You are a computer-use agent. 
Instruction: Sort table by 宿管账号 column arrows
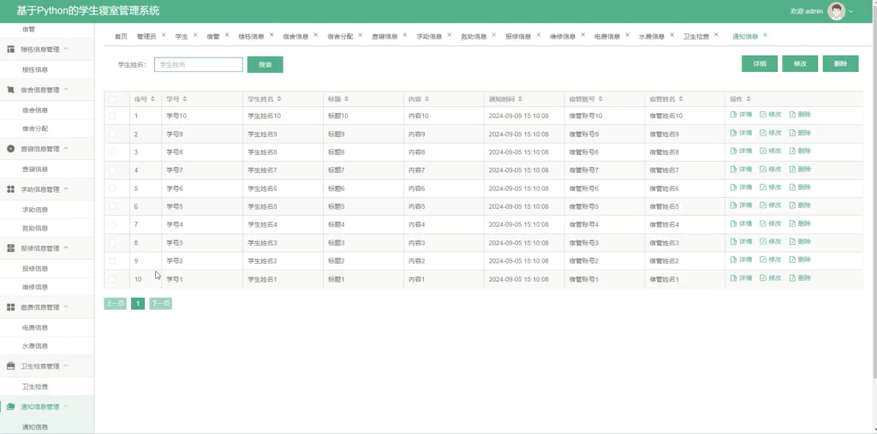tap(600, 99)
